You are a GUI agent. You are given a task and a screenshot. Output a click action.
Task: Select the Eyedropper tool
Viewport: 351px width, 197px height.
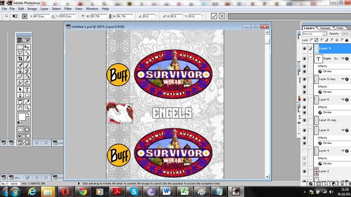pyautogui.click(x=27, y=102)
